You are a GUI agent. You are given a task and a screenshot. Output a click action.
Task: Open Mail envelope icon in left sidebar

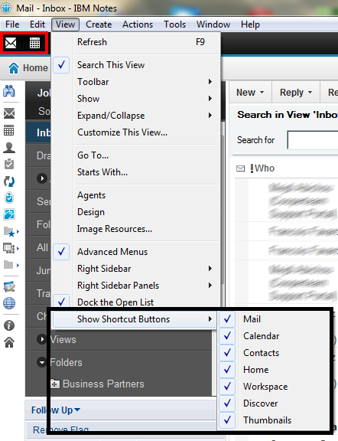point(9,113)
